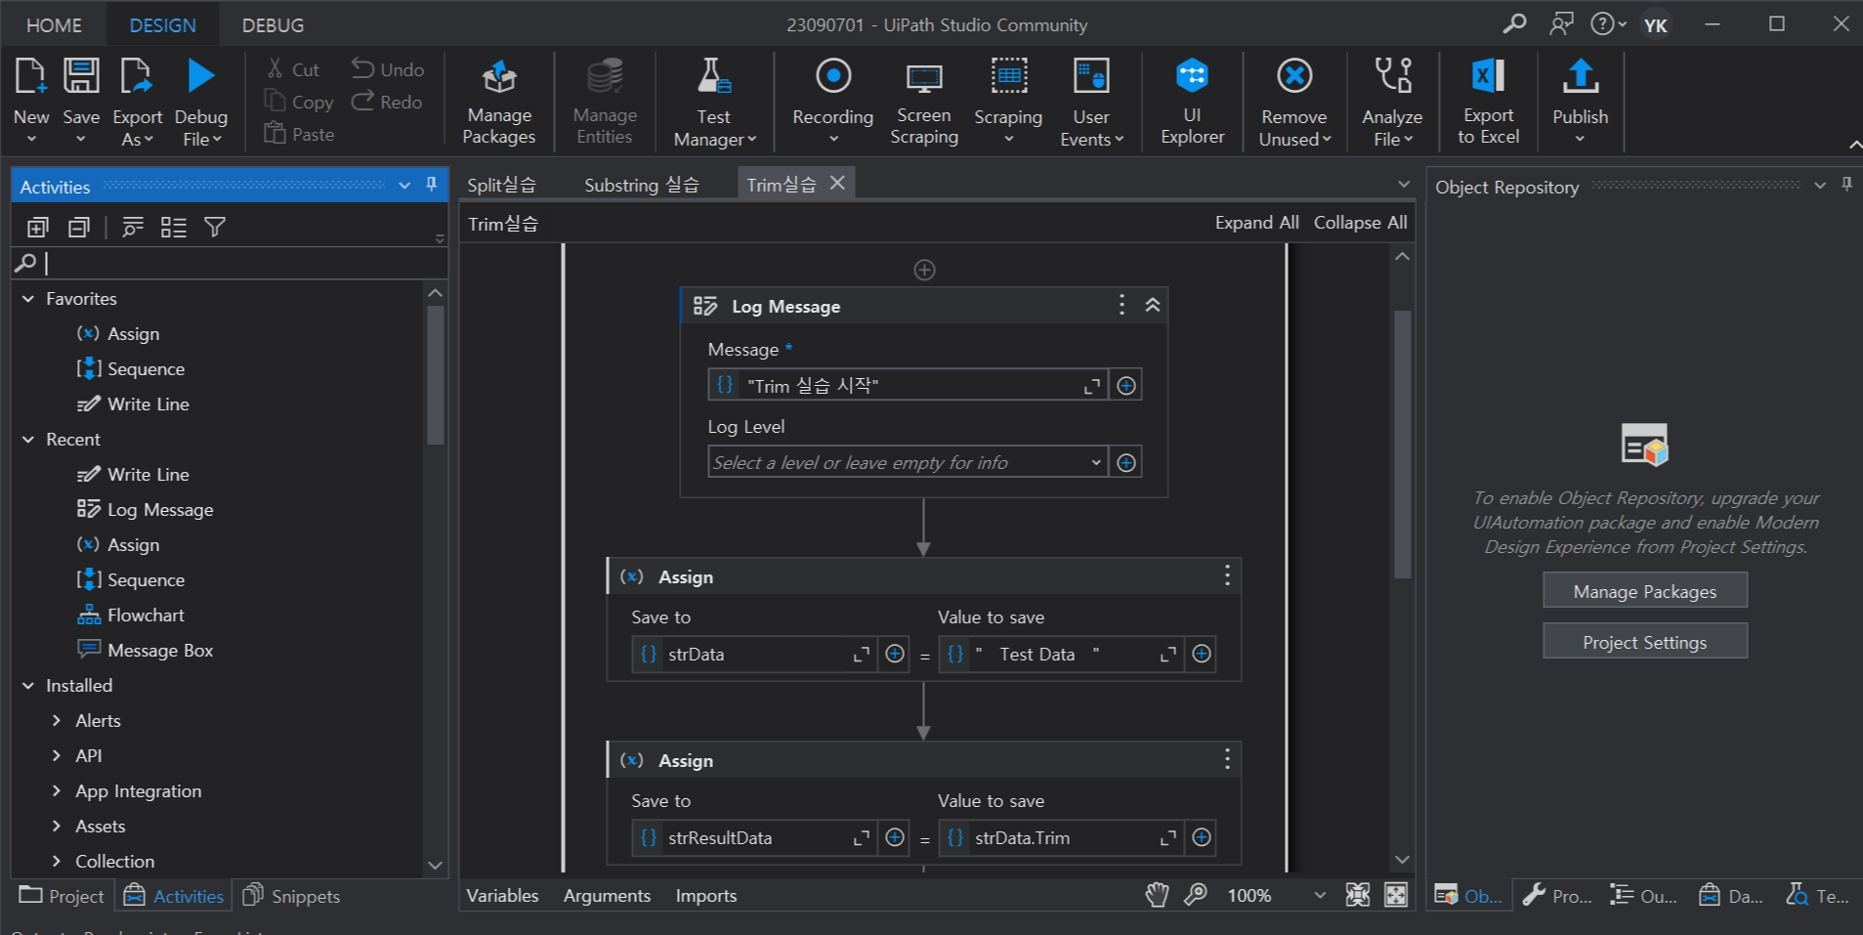The height and width of the screenshot is (935, 1863).
Task: Click Expand All in designer
Action: (1256, 223)
